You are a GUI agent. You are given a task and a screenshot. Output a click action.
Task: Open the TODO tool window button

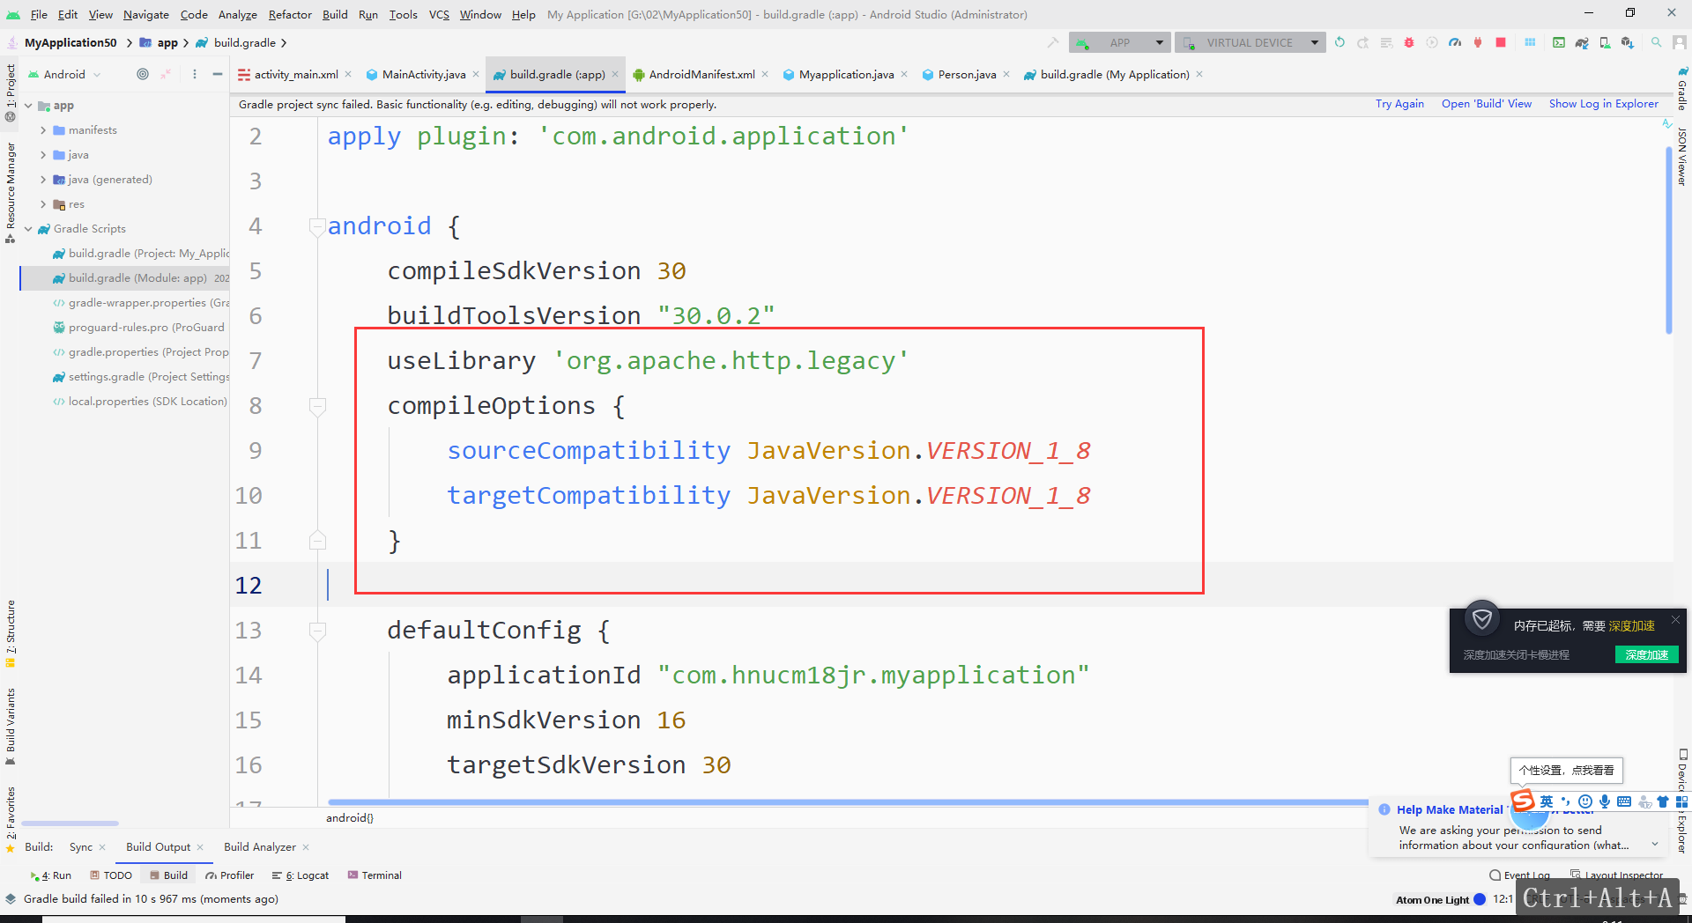[x=111, y=875]
